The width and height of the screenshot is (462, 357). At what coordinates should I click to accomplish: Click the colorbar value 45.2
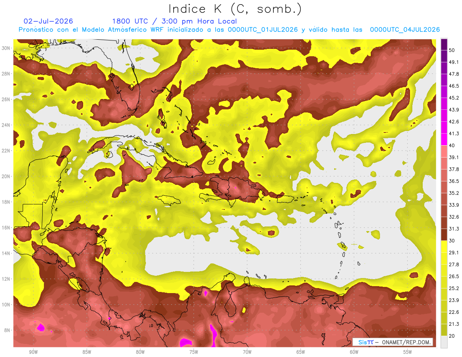pyautogui.click(x=454, y=98)
